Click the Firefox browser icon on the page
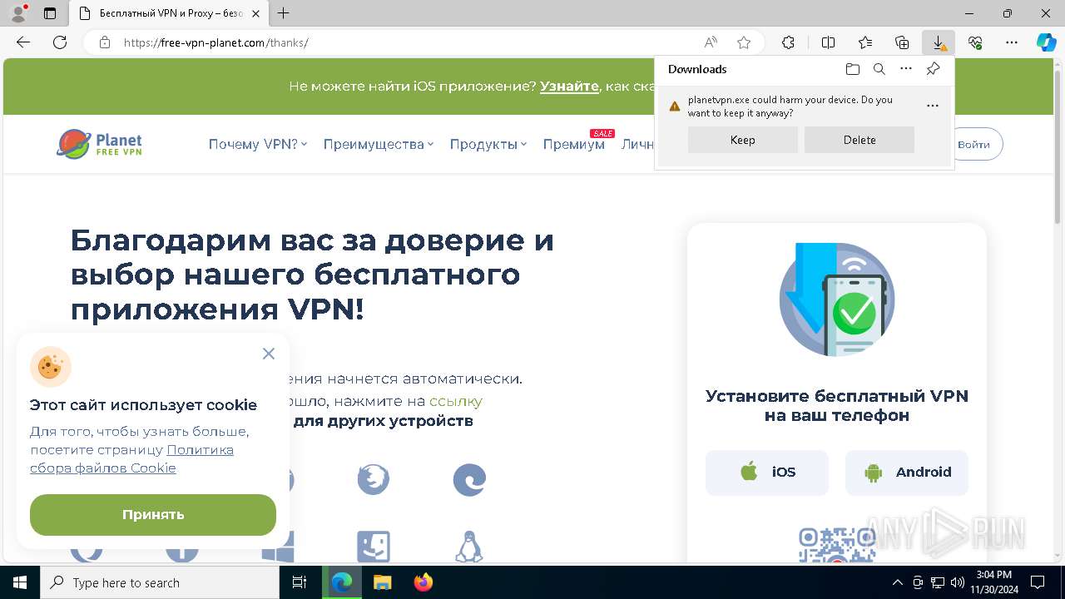 (373, 480)
